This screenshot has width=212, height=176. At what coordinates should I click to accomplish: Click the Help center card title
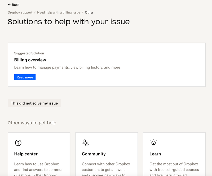pyautogui.click(x=26, y=154)
